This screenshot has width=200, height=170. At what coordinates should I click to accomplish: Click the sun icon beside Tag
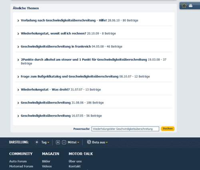tap(37, 142)
